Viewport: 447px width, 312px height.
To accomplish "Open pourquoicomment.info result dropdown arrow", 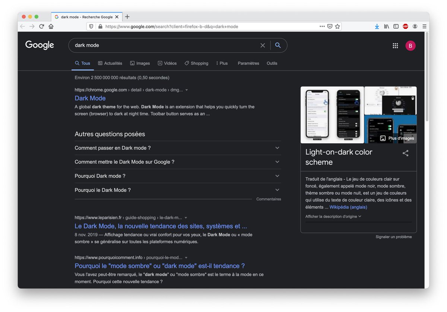I will click(186, 258).
